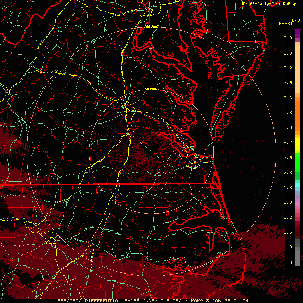303x303 pixels.
Task: Click the 50 NMI range ring label
Action: pos(151,89)
